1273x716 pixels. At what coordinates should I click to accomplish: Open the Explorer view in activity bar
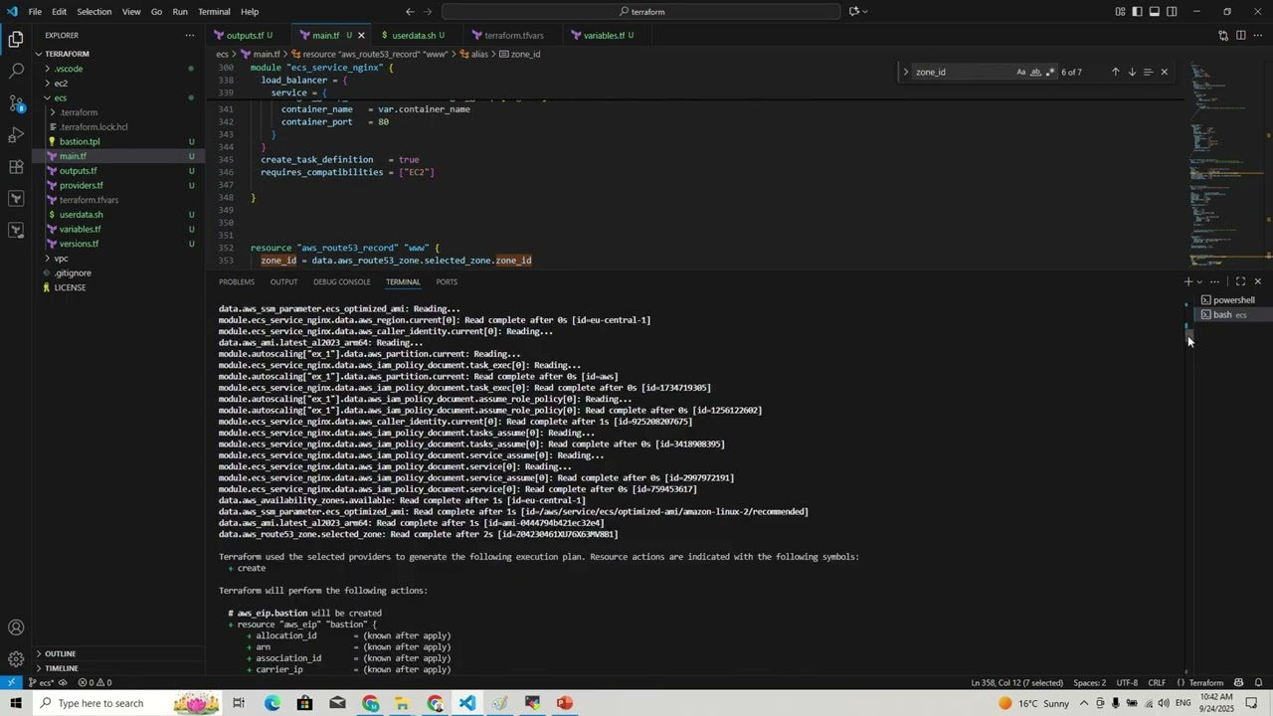tap(16, 40)
